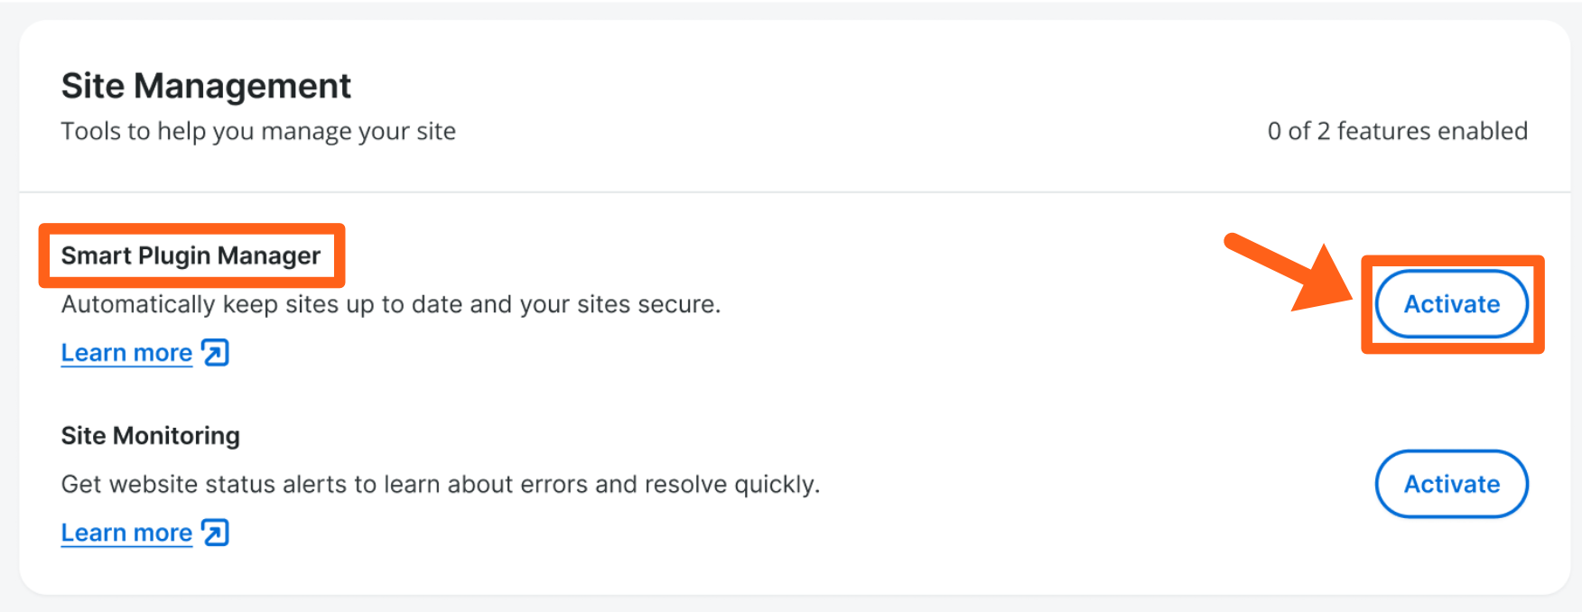Click the Smart Plugin Manager description text
Viewport: 1582px width, 612px height.
(x=390, y=305)
